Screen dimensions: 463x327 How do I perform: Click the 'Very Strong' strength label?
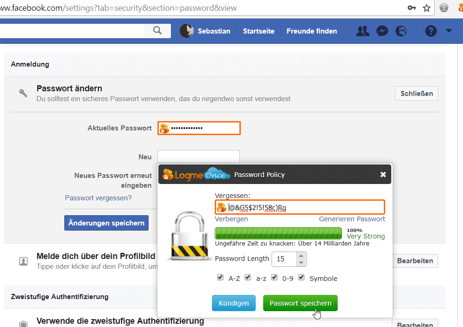click(366, 236)
